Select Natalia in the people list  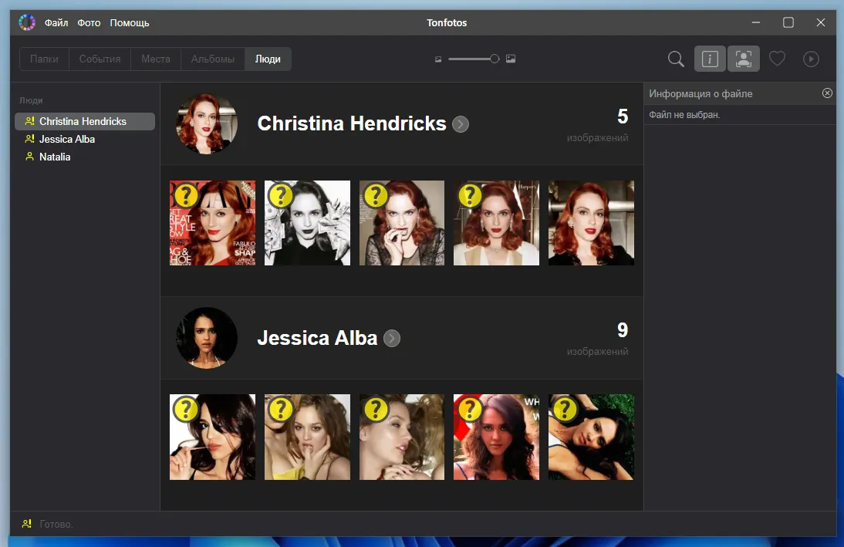[x=55, y=157]
